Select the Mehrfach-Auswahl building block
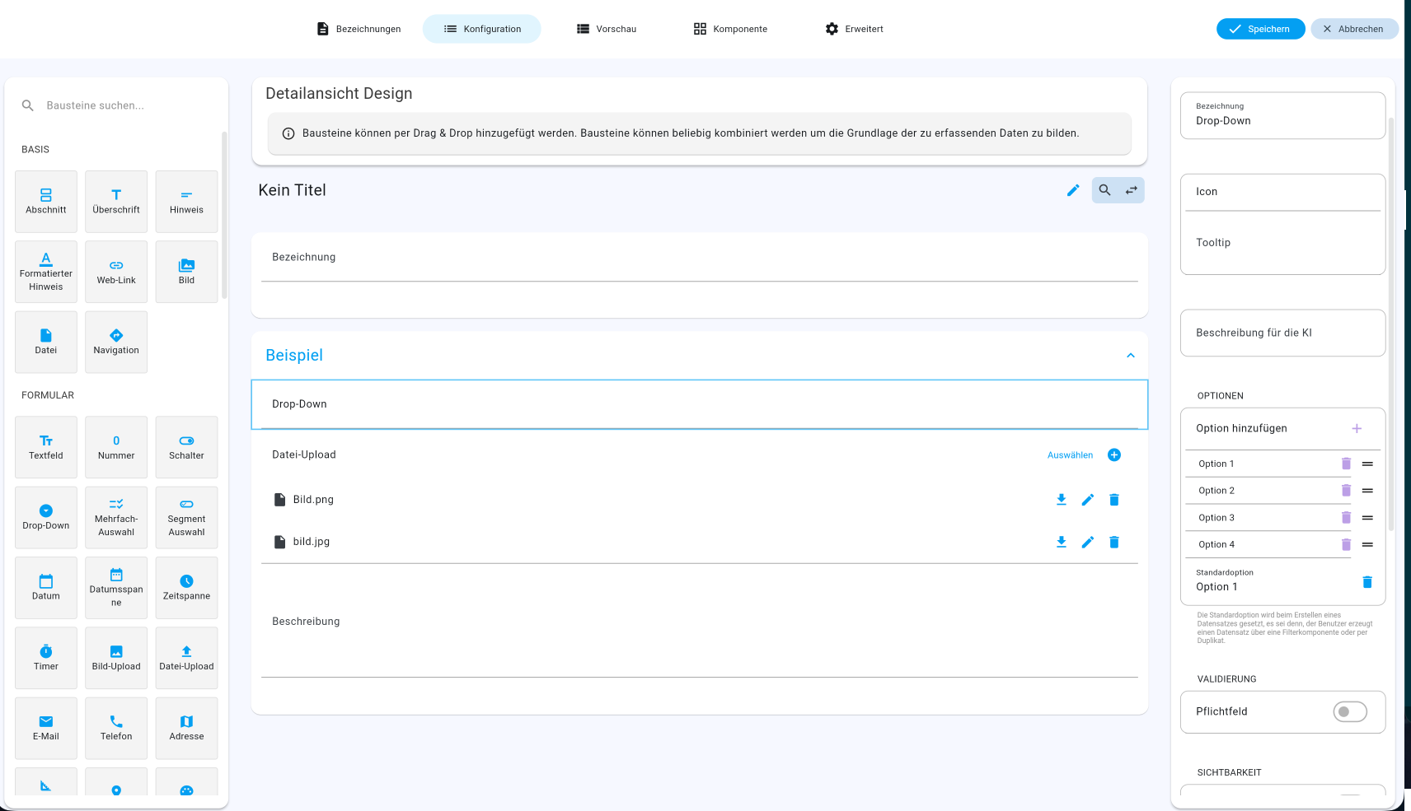The height and width of the screenshot is (811, 1411). pos(116,517)
